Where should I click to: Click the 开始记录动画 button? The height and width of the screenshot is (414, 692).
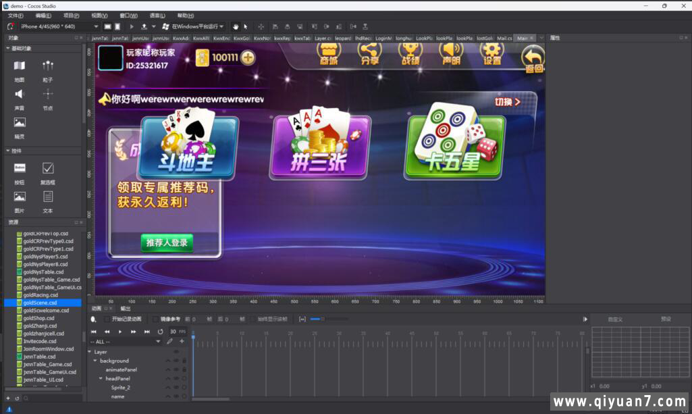tap(128, 319)
